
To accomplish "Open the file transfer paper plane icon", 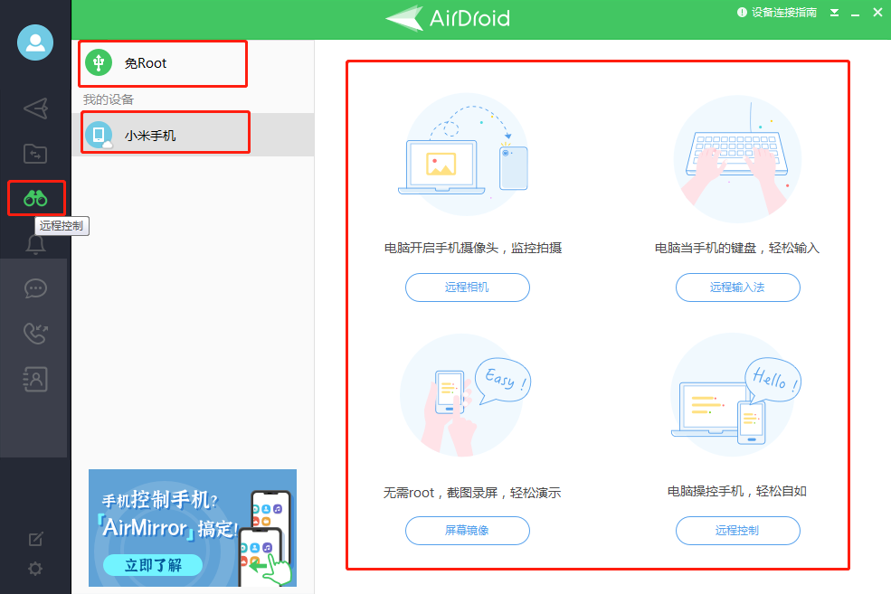I will pos(35,108).
